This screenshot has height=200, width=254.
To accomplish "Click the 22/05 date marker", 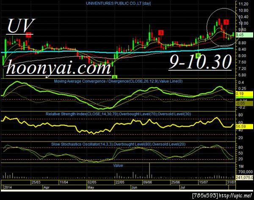I will click(120, 182).
